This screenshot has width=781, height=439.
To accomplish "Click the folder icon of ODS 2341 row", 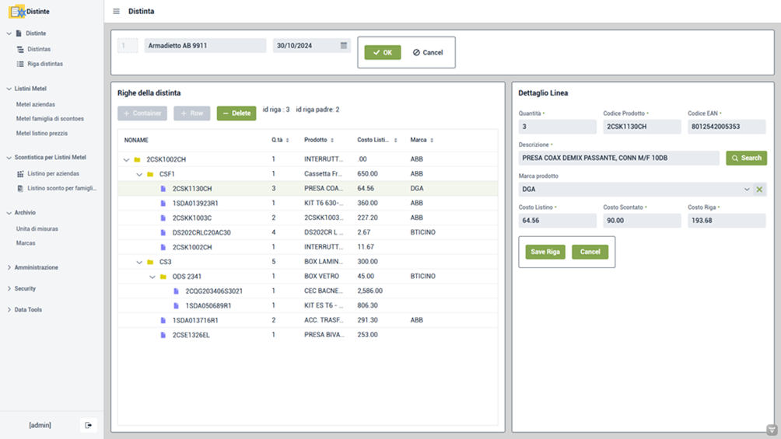I will 163,277.
